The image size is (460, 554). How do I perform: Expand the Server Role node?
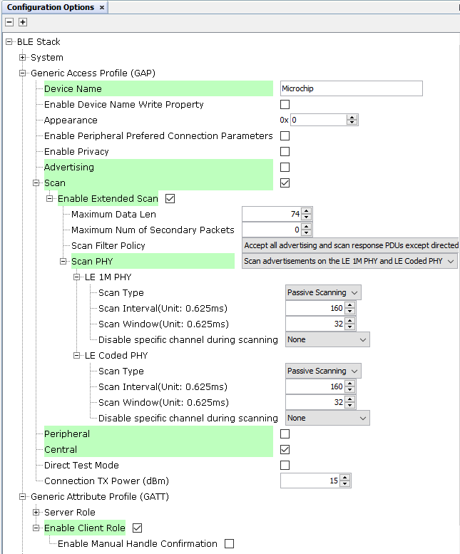pyautogui.click(x=36, y=512)
